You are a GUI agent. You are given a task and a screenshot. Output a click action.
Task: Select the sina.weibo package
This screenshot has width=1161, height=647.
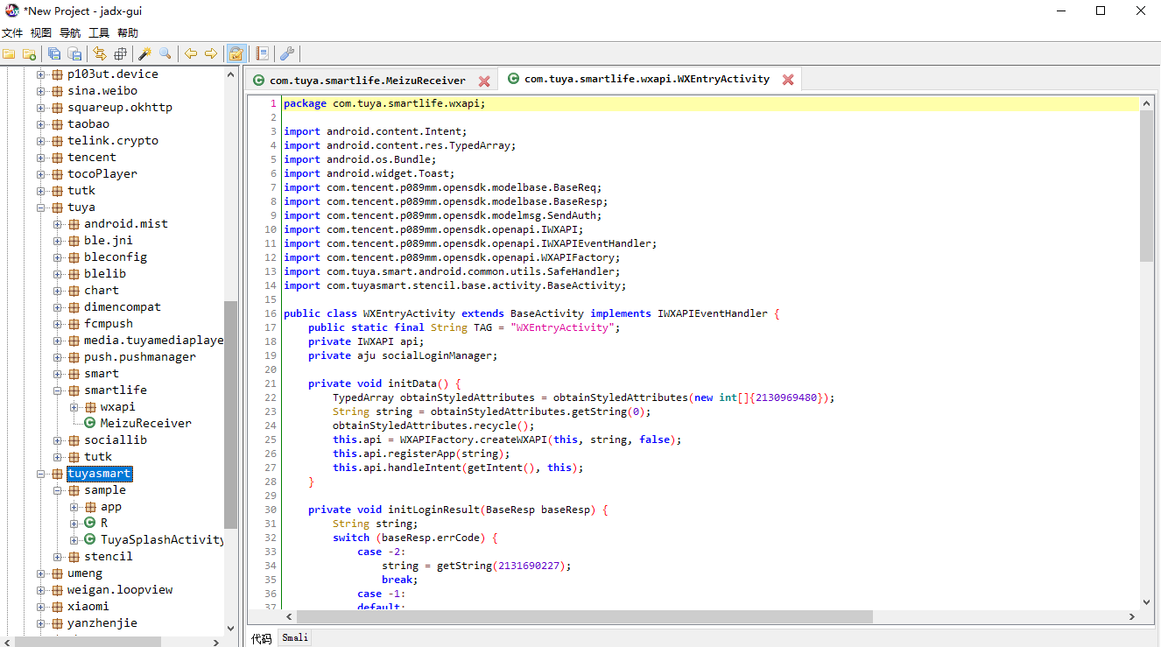[102, 91]
